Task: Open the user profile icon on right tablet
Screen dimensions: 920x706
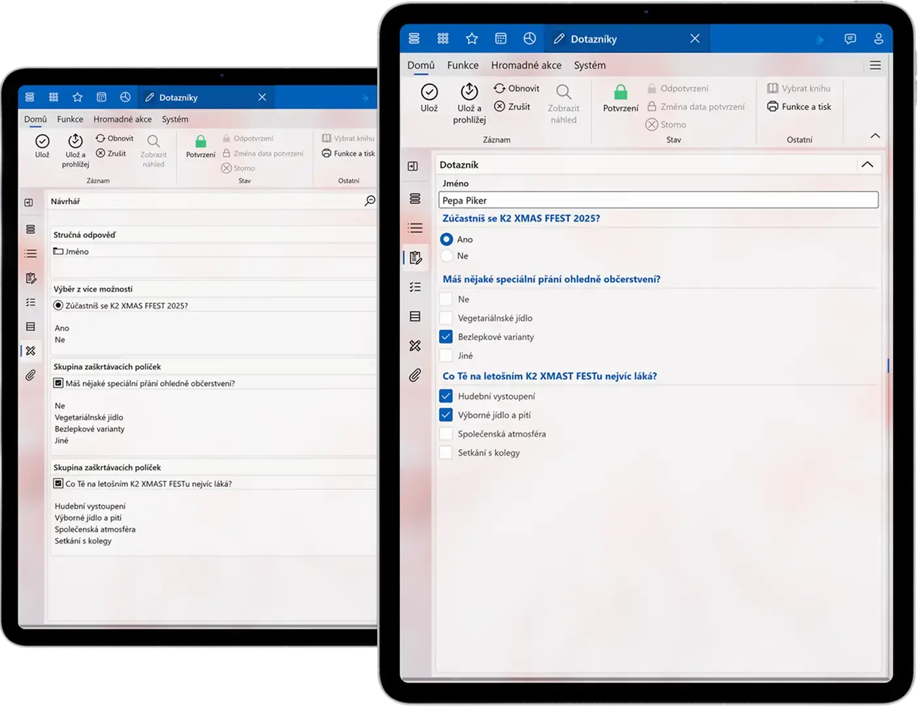Action: pos(878,39)
